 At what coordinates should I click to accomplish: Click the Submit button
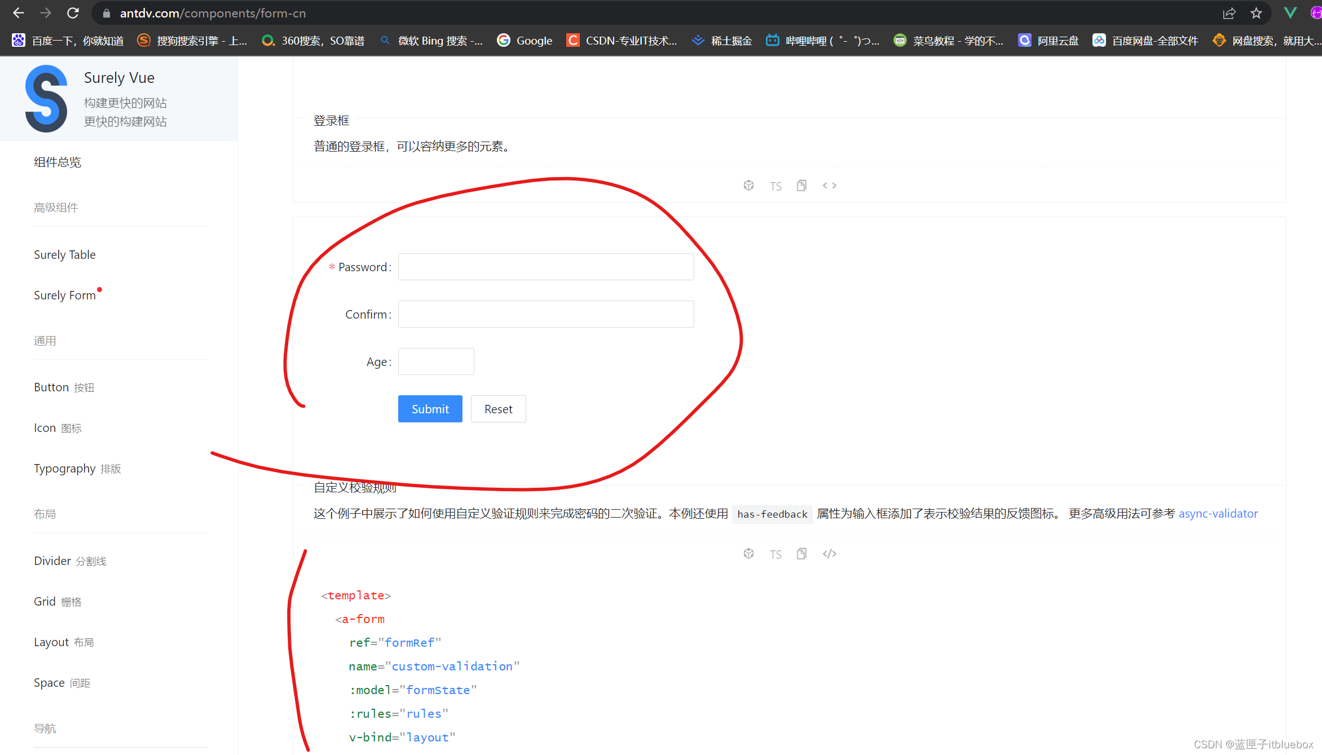tap(430, 409)
